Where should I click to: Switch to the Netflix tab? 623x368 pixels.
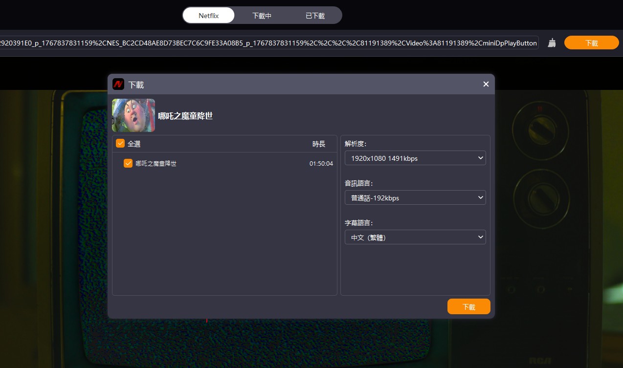[x=209, y=16]
